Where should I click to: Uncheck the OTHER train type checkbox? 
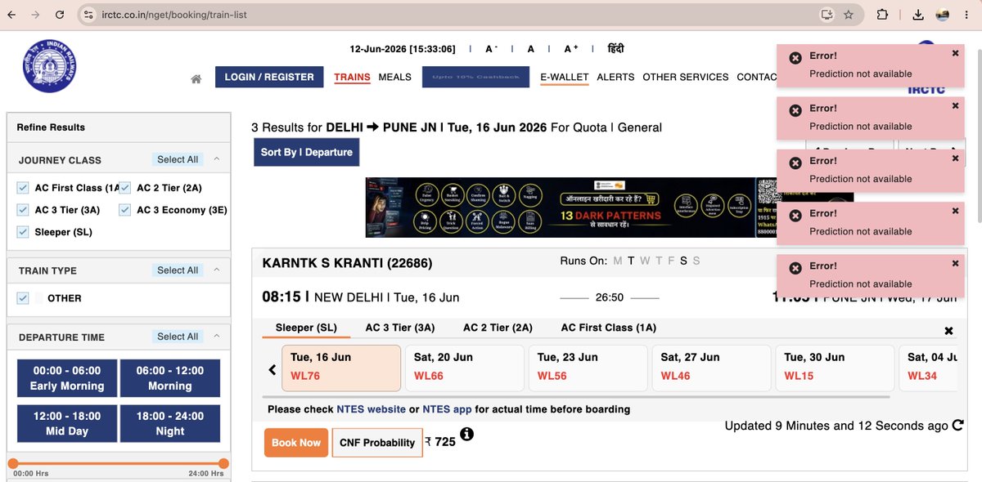(23, 298)
